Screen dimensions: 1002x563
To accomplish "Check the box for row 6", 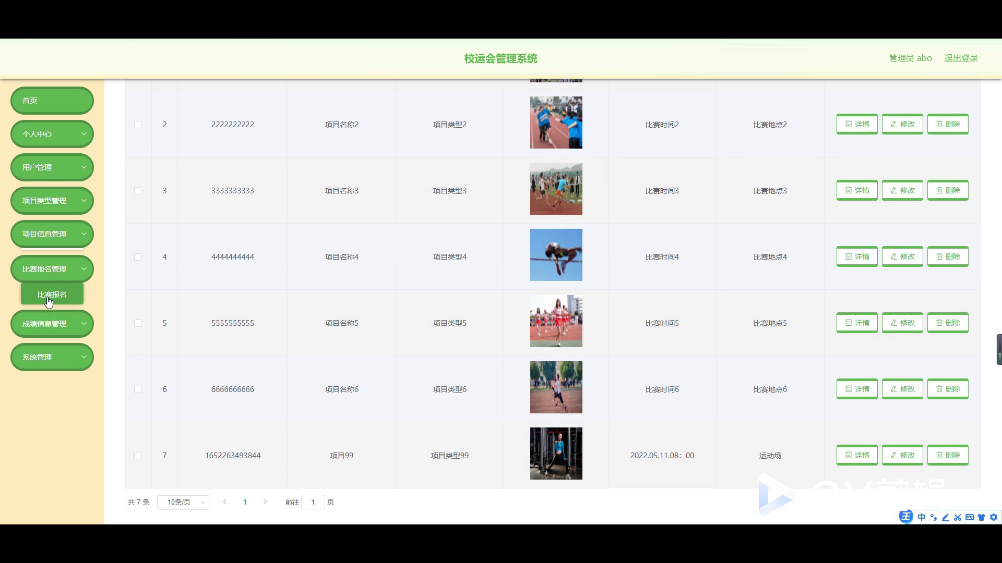I will pos(138,389).
